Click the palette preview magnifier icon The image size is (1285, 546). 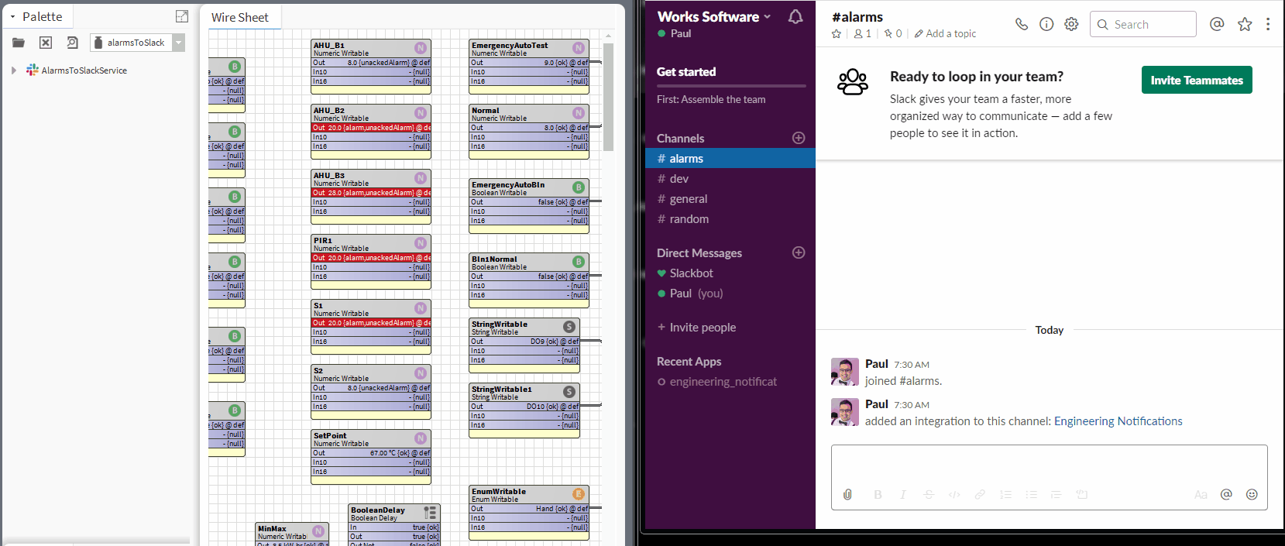coord(72,43)
